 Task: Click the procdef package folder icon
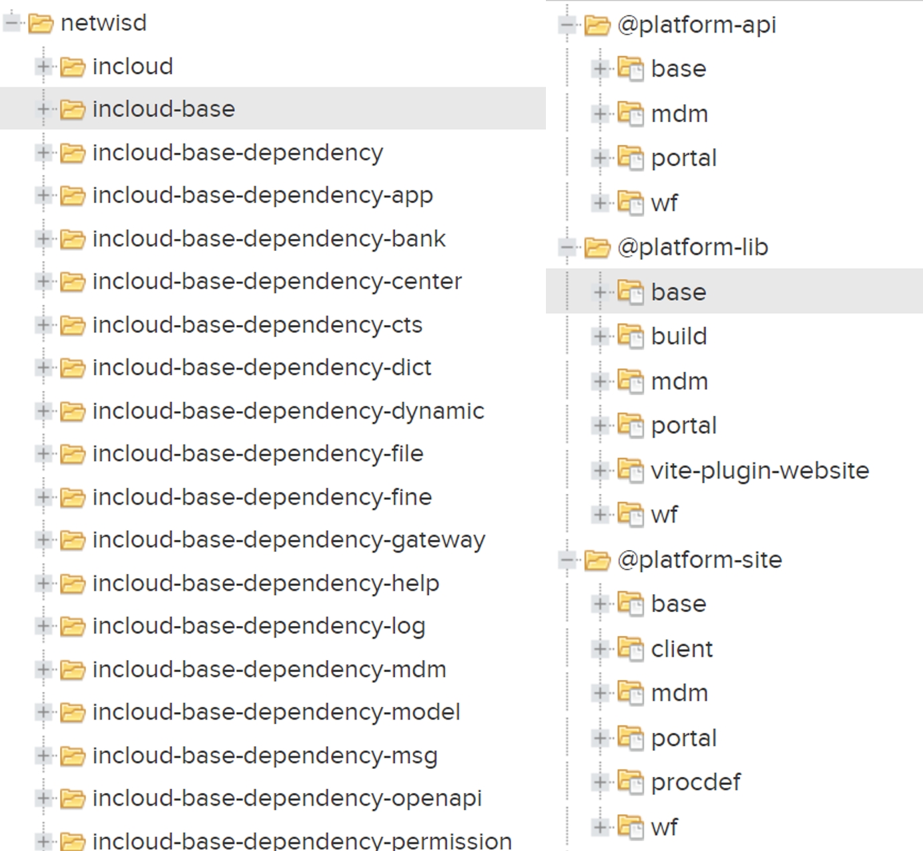[629, 782]
